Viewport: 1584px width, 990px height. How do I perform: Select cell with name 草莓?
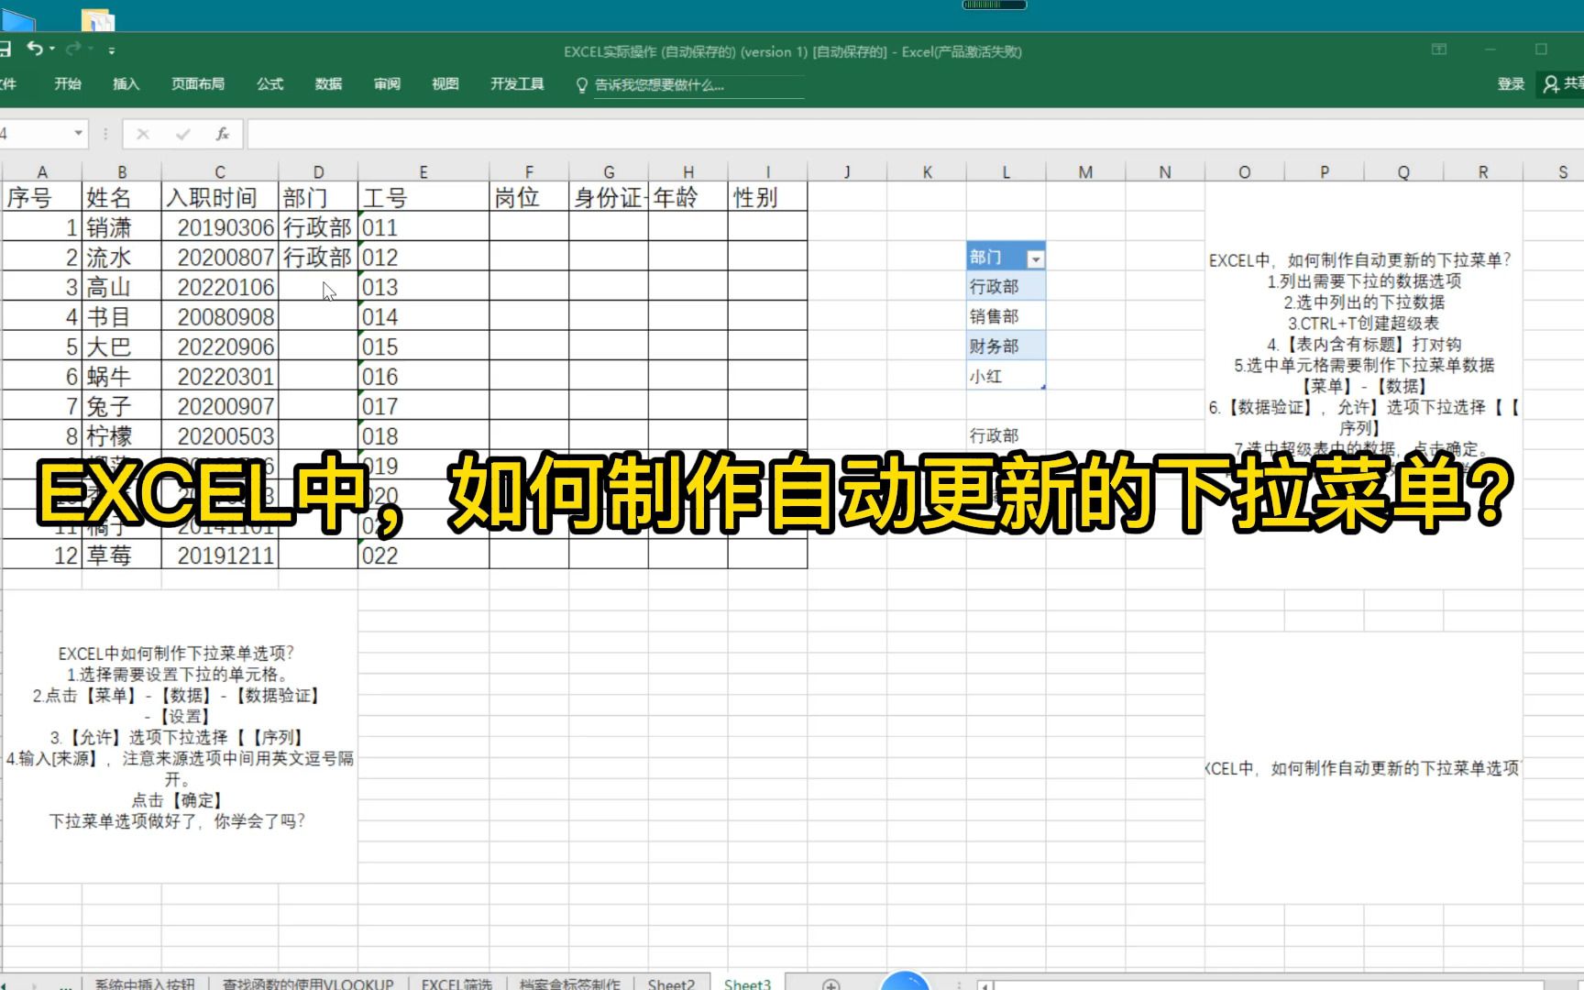coord(121,555)
